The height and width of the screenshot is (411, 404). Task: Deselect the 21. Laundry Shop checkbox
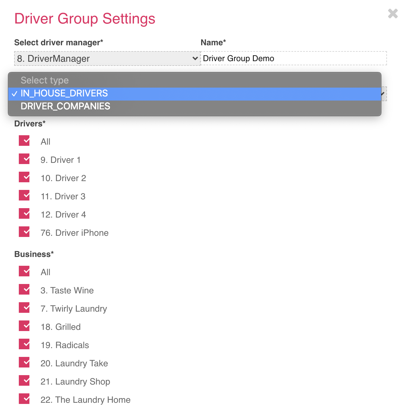(24, 381)
